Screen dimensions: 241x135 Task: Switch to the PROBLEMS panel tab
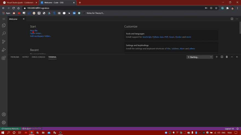(15, 57)
